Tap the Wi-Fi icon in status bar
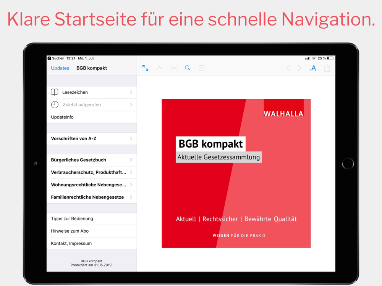Image resolution: width=382 pixels, height=286 pixels. click(x=314, y=58)
